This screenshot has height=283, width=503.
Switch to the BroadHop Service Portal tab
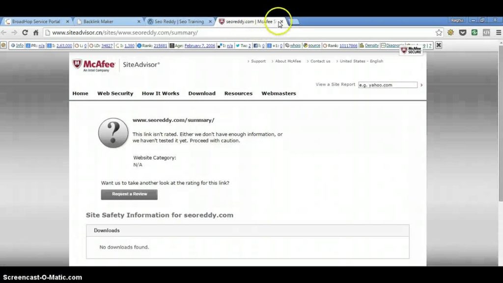36,22
